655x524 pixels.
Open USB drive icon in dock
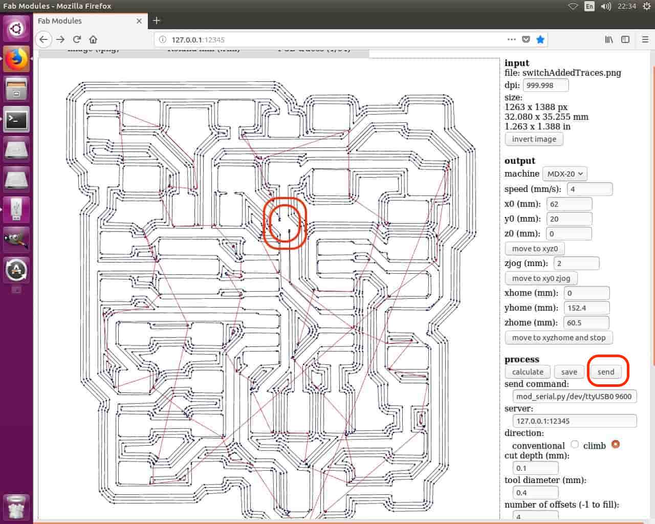[16, 210]
